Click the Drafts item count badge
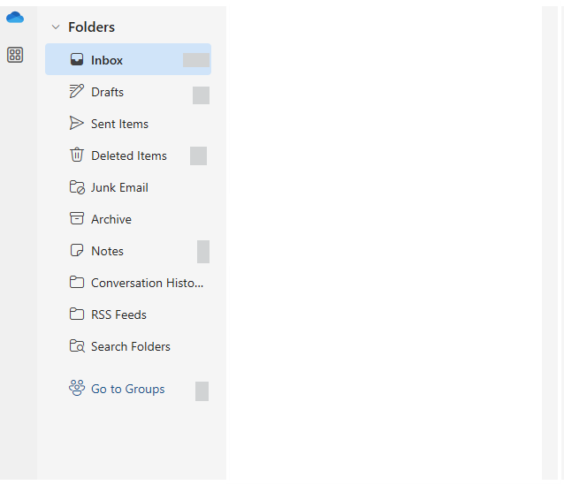Screen dimensions: 564x485 (201, 95)
